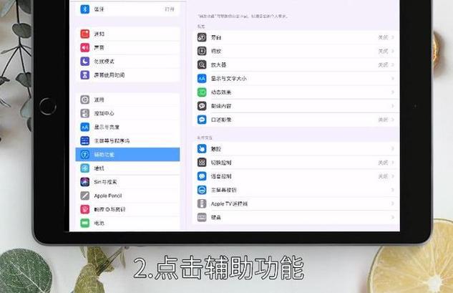Tap the Apple TV遥控器 remote icon

(x=202, y=203)
